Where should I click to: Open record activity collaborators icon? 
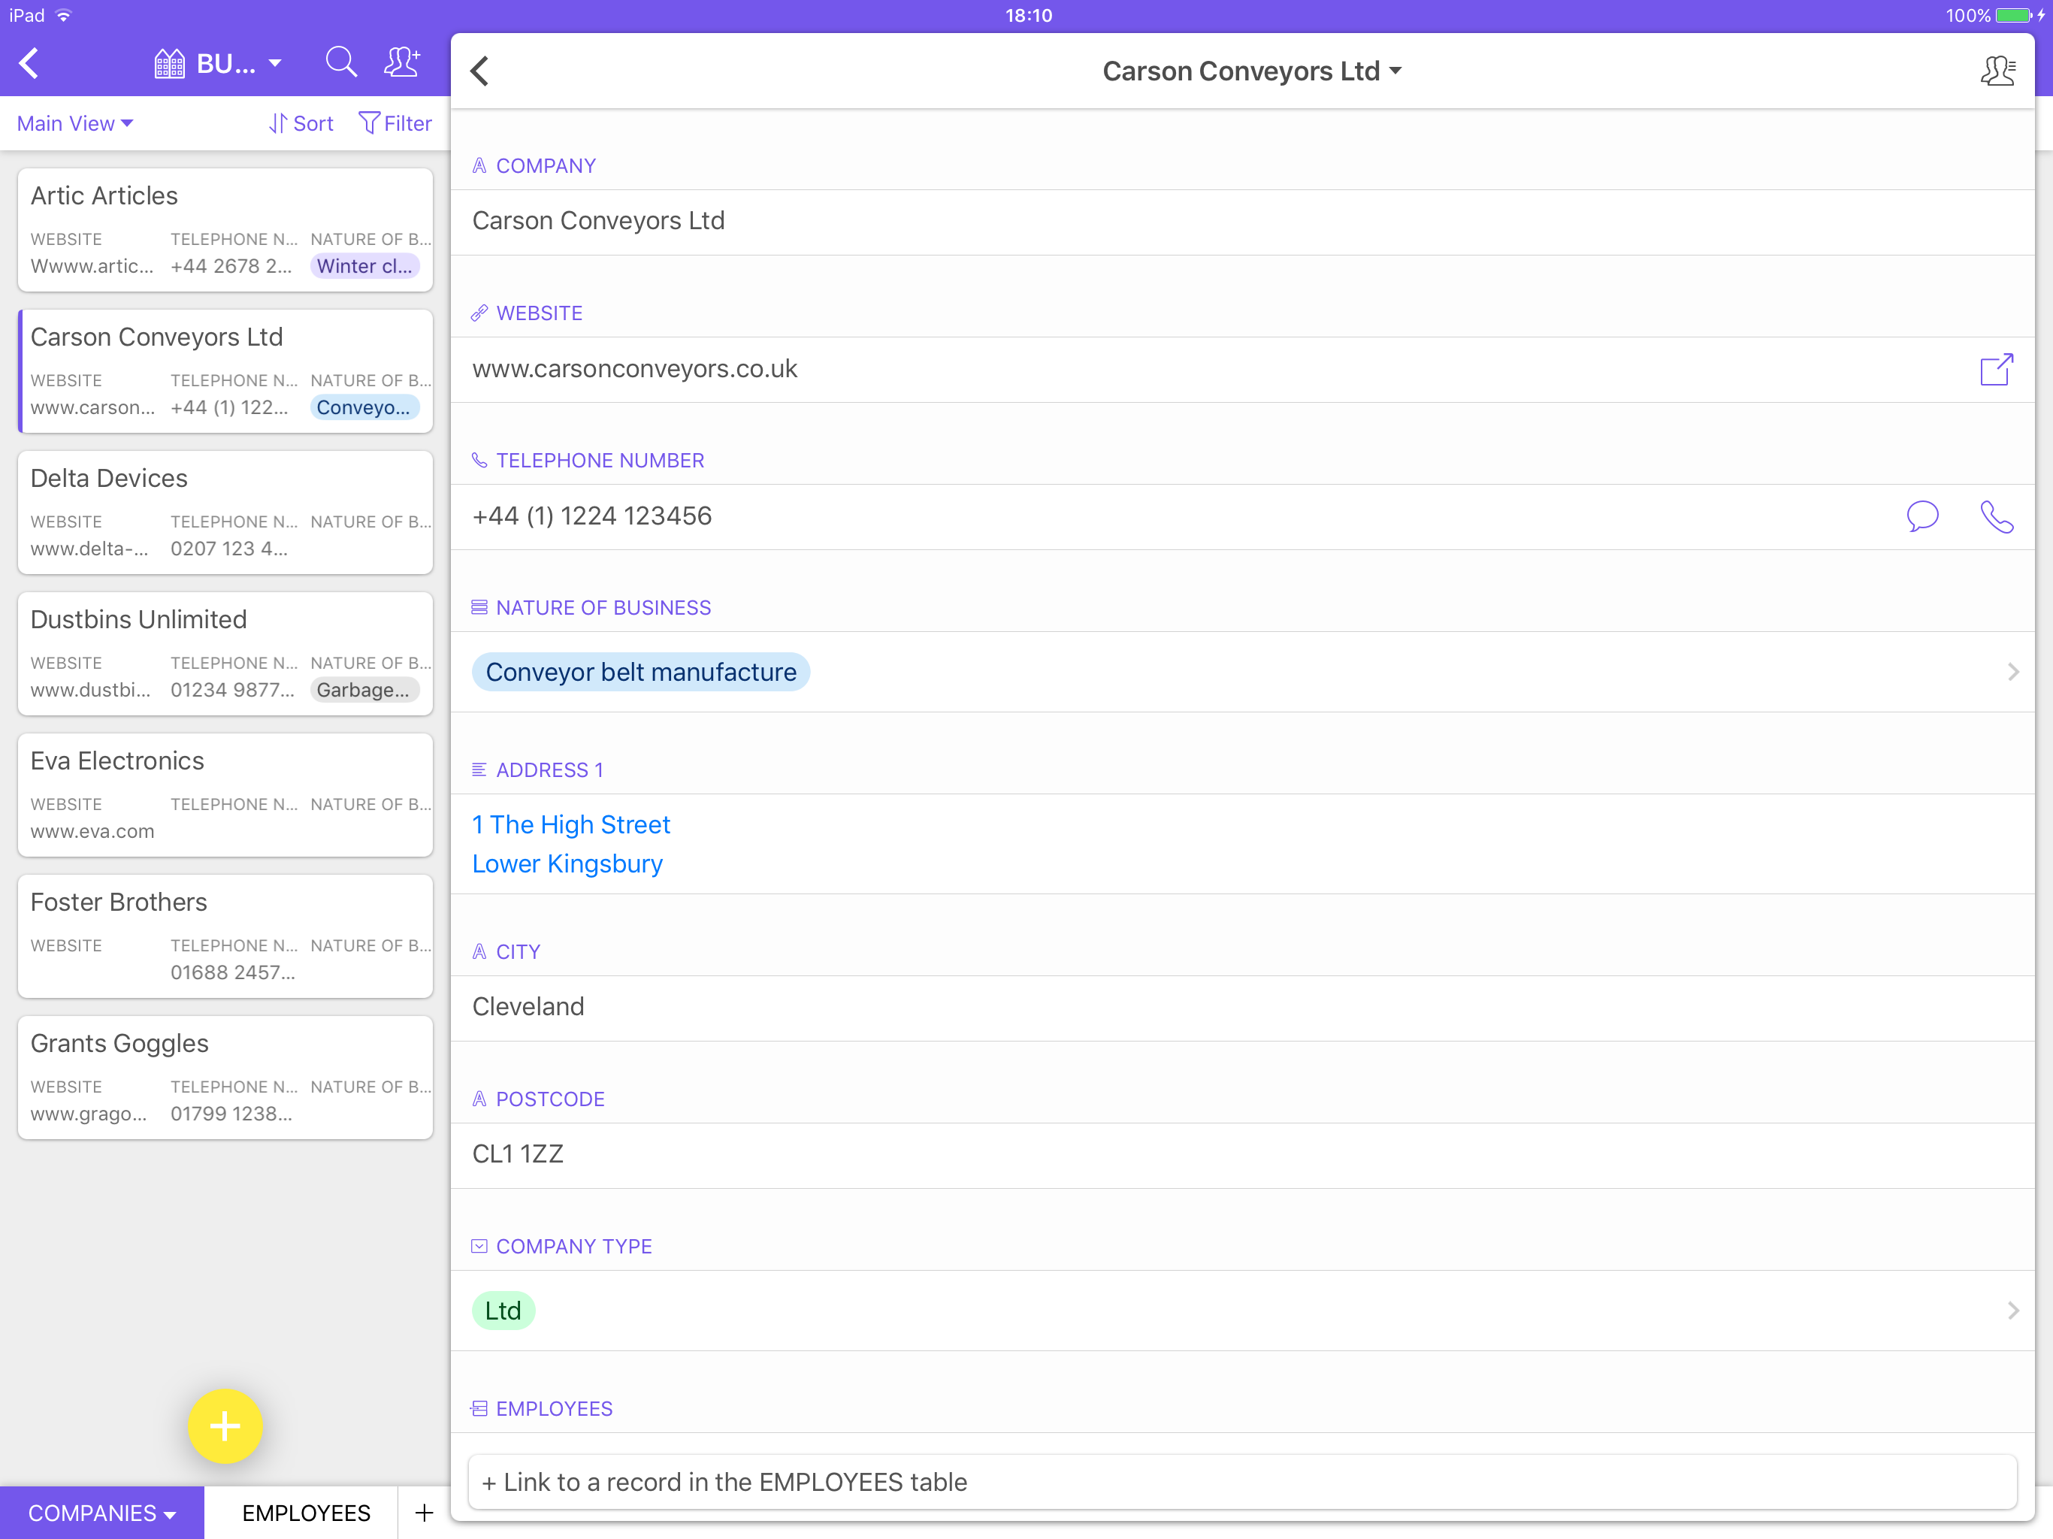click(x=1997, y=71)
